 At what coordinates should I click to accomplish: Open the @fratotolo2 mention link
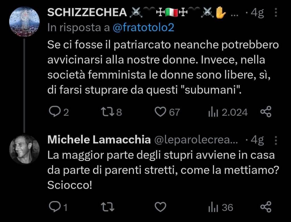point(144,28)
